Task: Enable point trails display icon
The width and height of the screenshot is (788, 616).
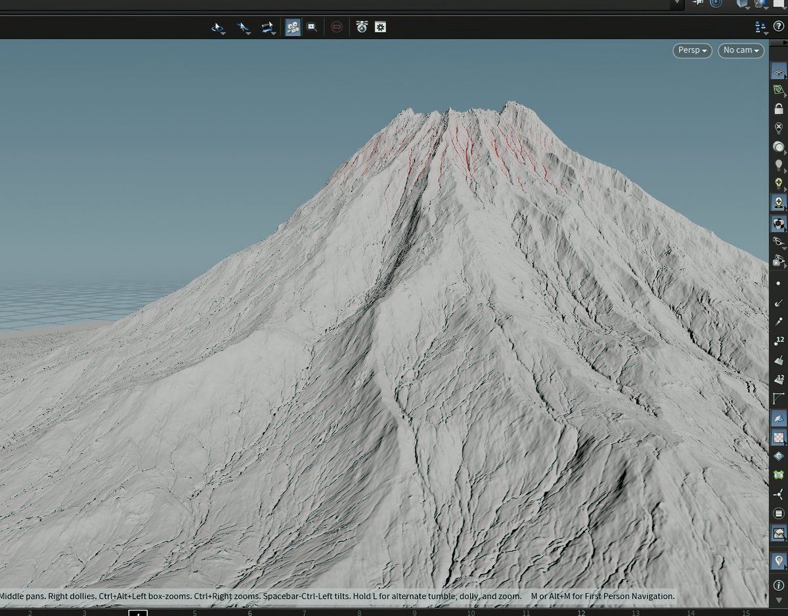Action: click(778, 321)
